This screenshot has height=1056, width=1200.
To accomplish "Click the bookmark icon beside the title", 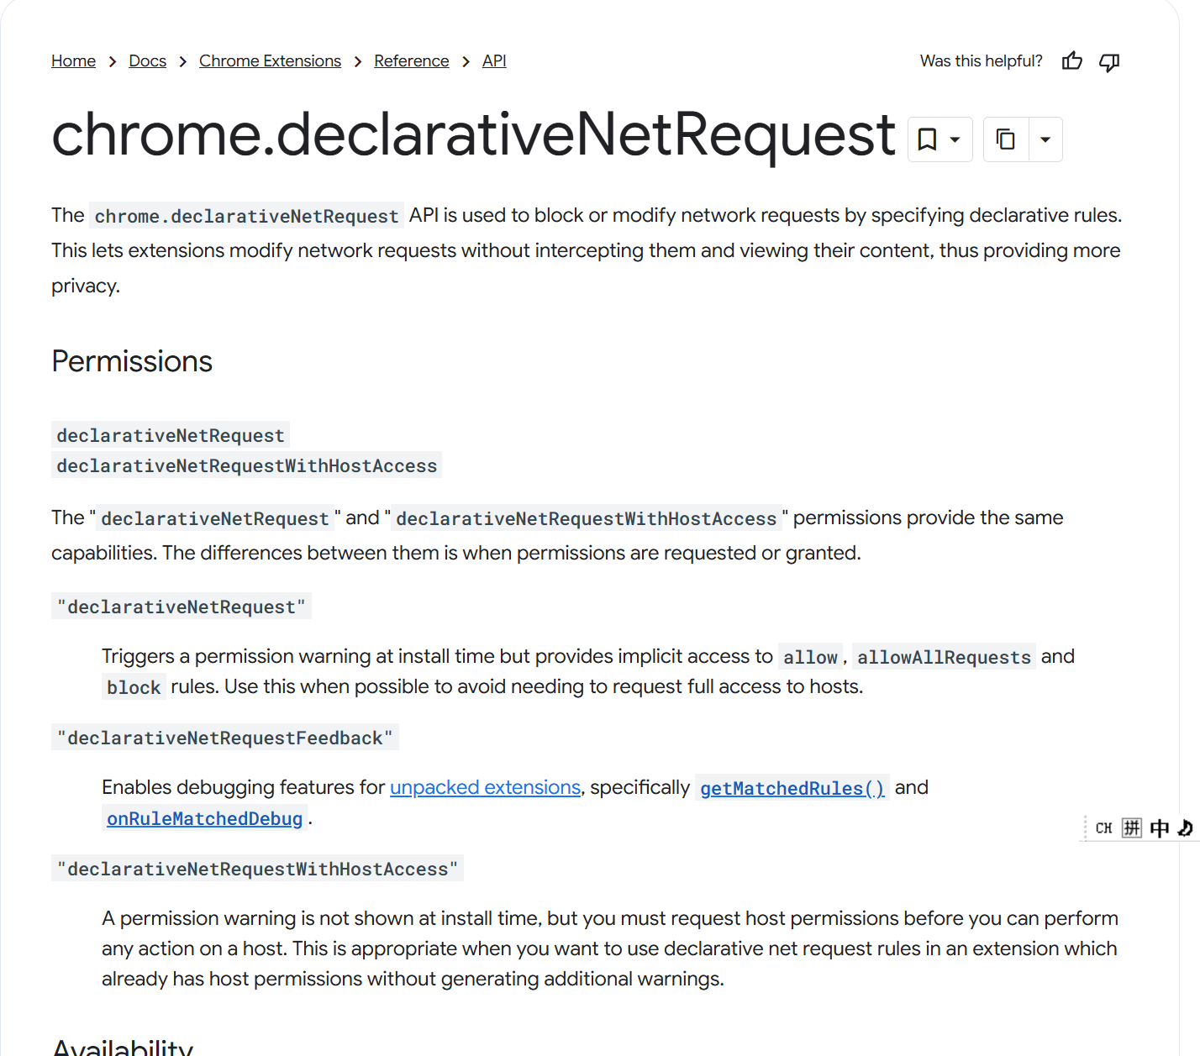I will point(927,139).
